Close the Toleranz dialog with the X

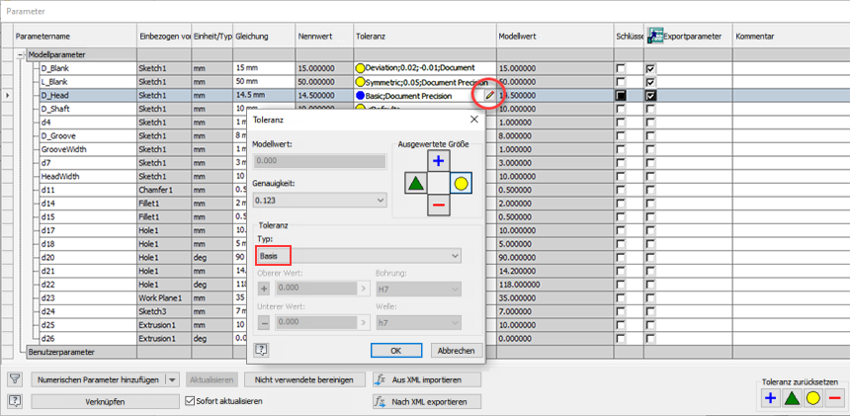[x=473, y=120]
